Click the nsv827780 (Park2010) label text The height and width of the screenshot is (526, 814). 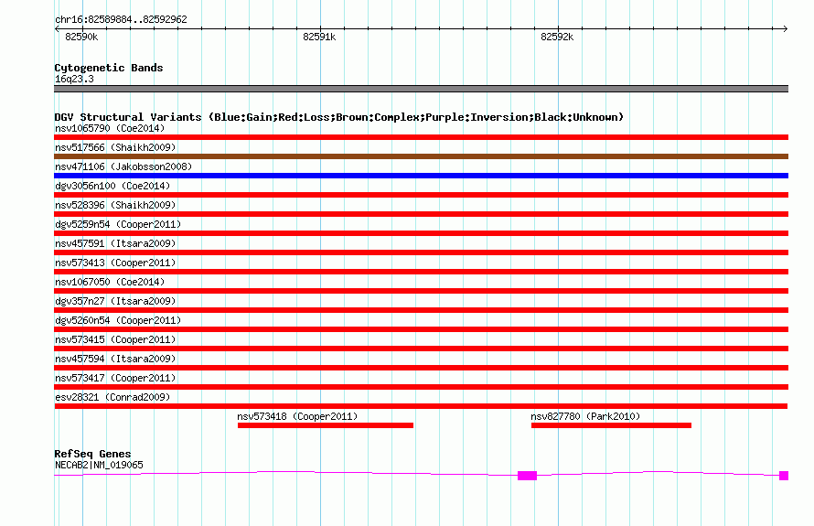[x=585, y=416]
